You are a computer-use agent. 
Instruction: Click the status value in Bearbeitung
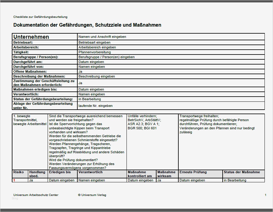click(91, 99)
